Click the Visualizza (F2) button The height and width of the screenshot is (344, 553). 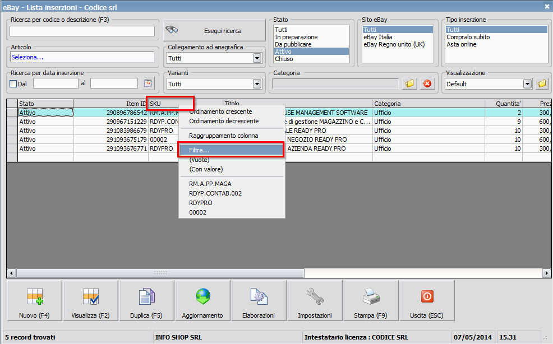[91, 301]
